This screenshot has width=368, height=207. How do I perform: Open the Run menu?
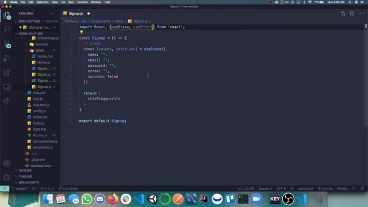[71, 2]
